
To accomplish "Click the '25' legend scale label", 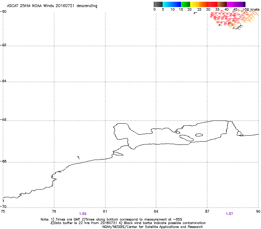I will click(199, 10).
